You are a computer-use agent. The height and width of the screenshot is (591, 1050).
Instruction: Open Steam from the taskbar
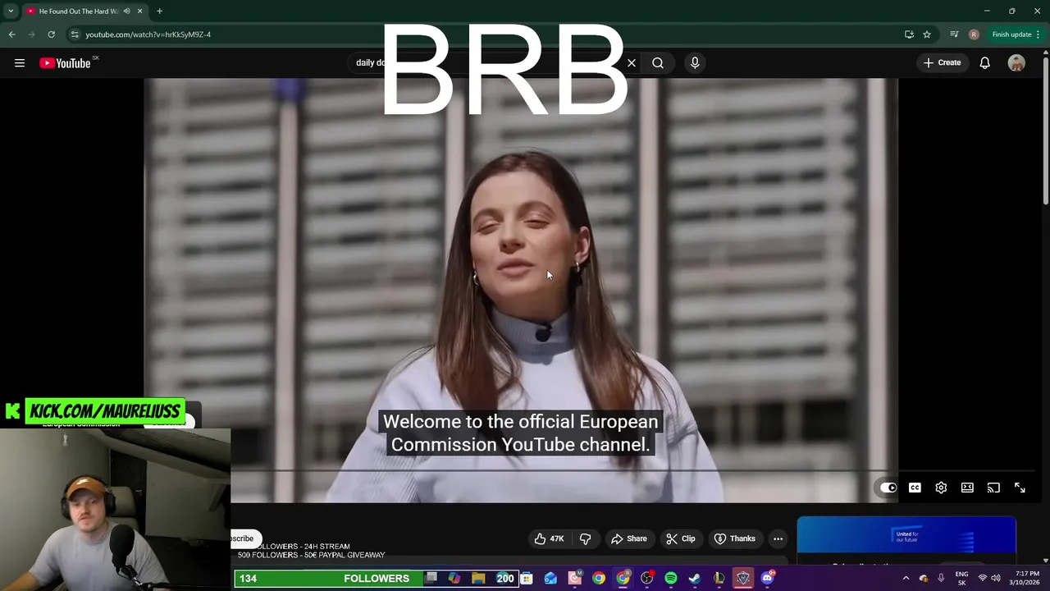pos(695,579)
